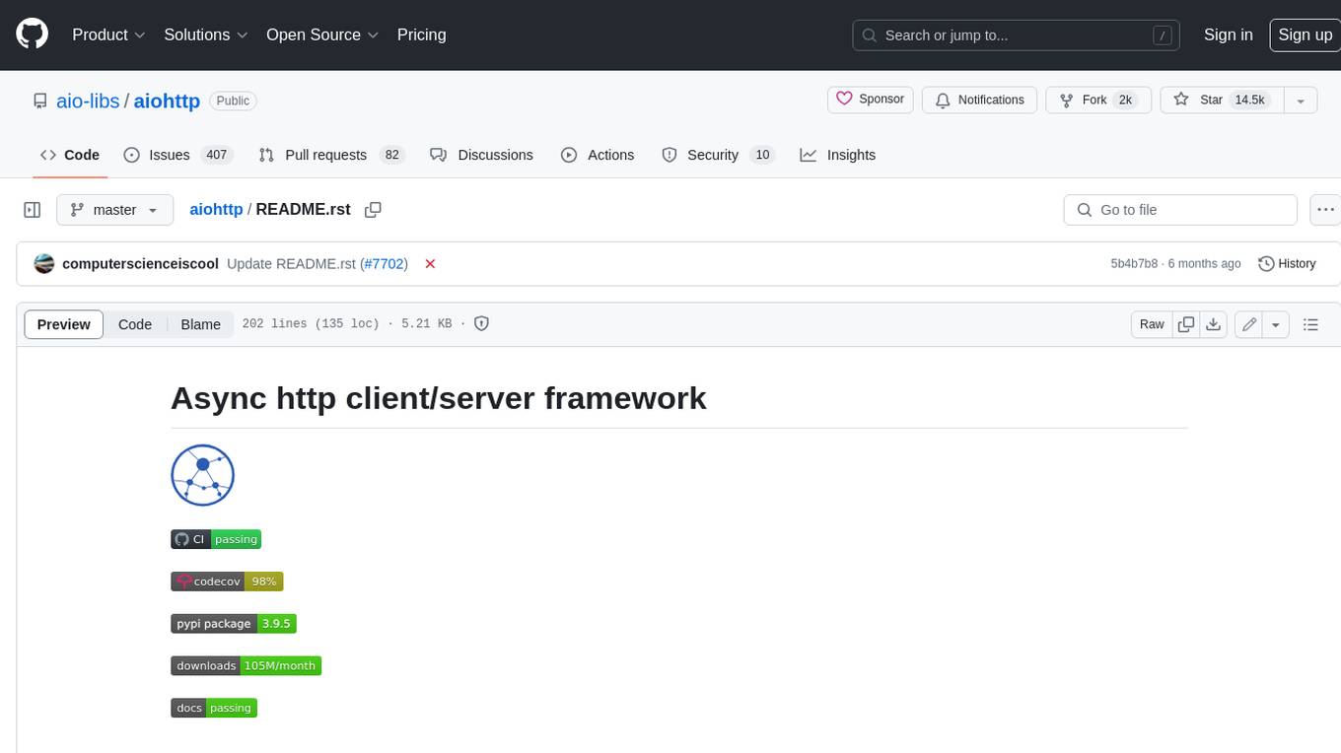The height and width of the screenshot is (753, 1341).
Task: Click the Notifications bell button
Action: (980, 100)
